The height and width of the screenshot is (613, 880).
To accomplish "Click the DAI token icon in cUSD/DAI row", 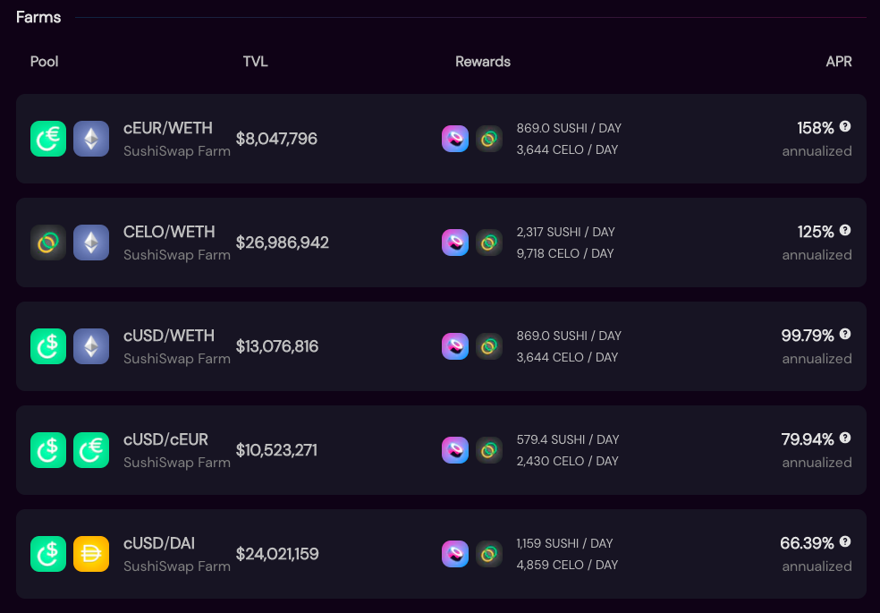I will 91,554.
